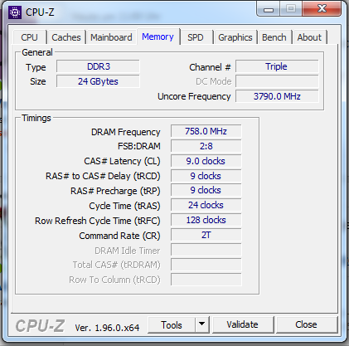Image resolution: width=349 pixels, height=346 pixels.
Task: Minimize the CPU-Z window
Action: pyautogui.click(x=269, y=9)
